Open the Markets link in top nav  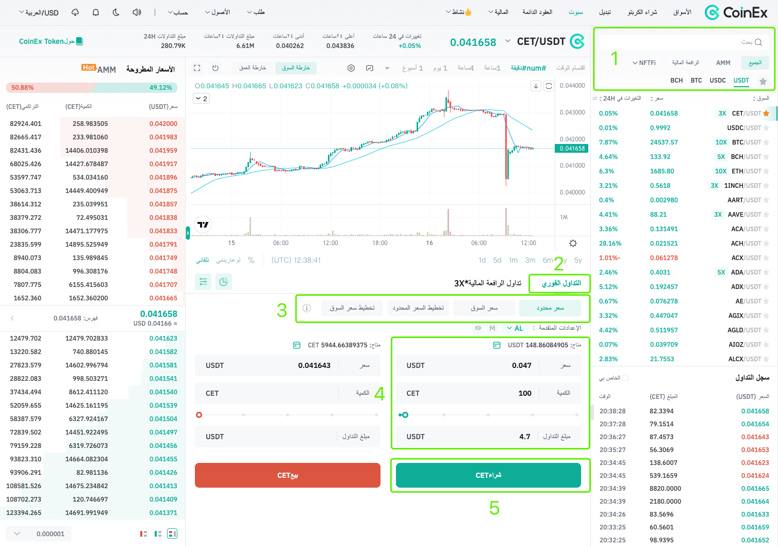682,12
